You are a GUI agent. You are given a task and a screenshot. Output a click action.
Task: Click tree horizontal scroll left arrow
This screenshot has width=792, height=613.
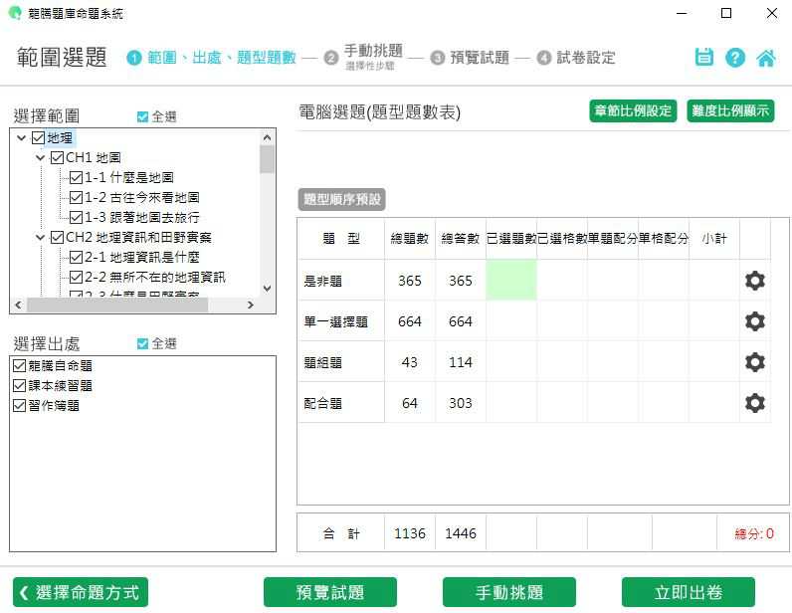pyautogui.click(x=19, y=305)
